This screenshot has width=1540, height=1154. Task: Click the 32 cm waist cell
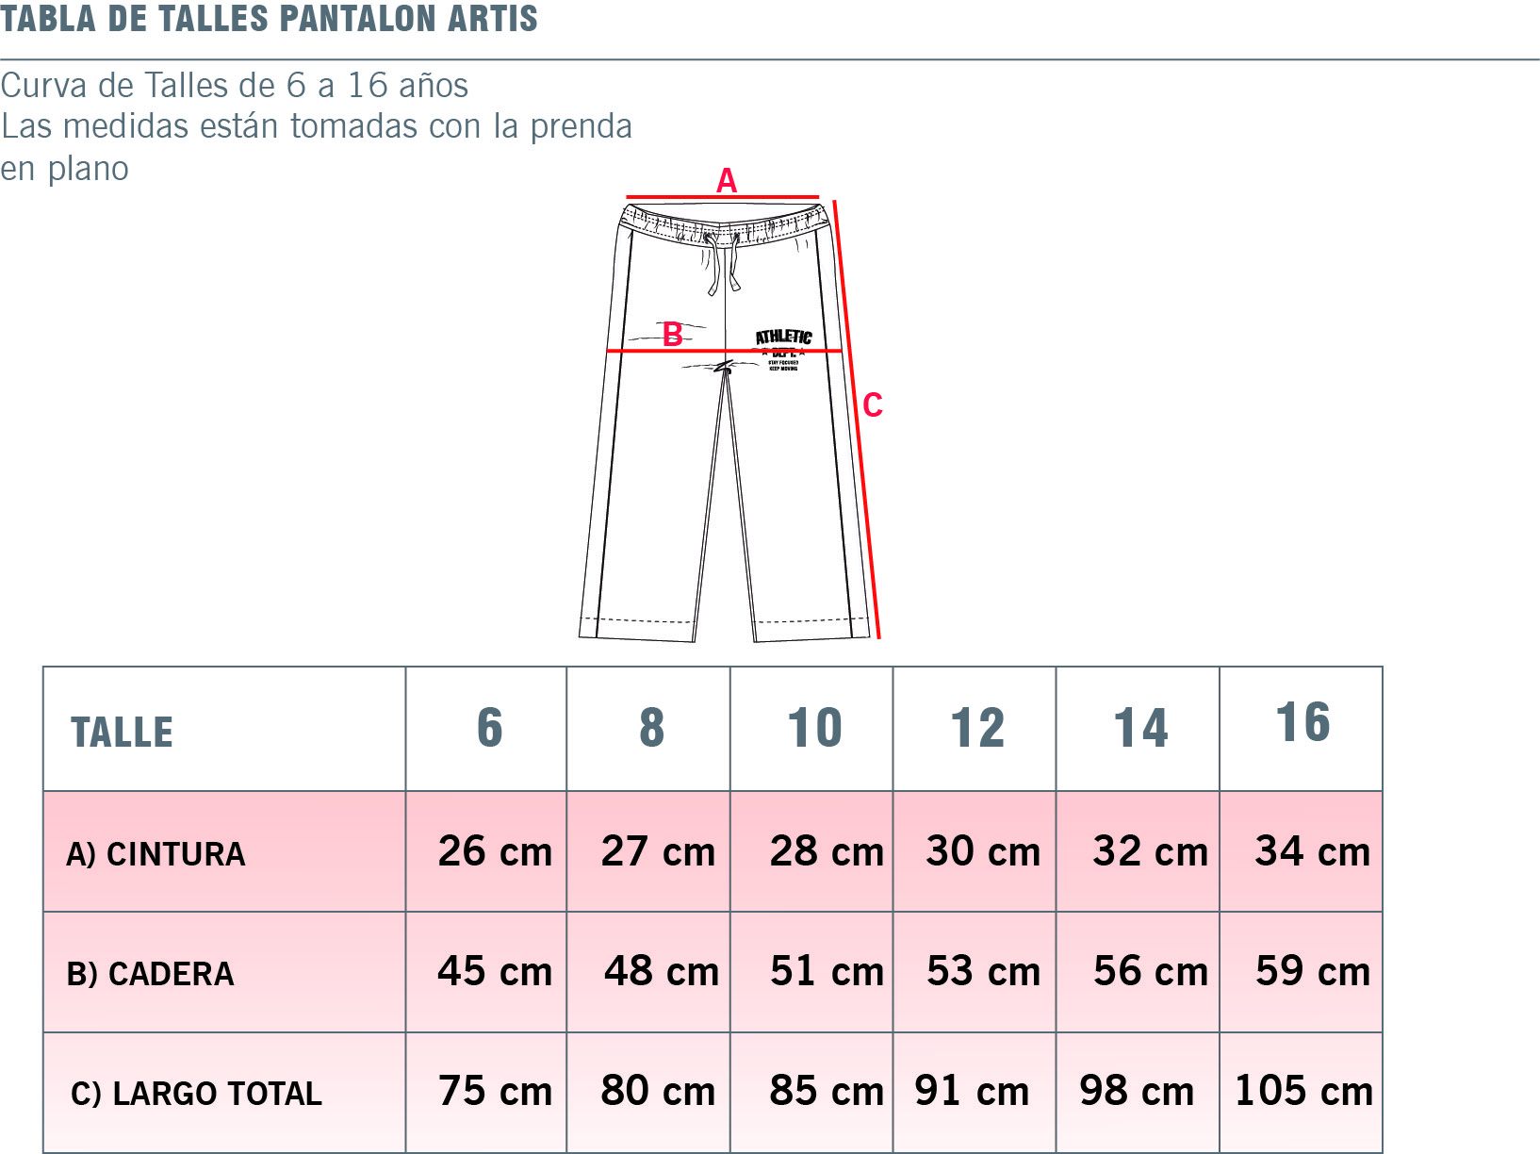pyautogui.click(x=1138, y=851)
